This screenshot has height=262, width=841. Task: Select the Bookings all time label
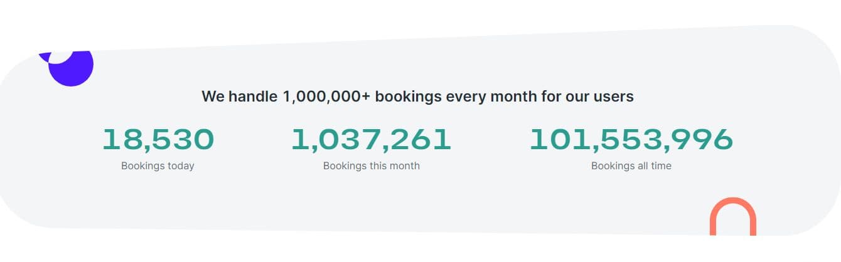point(631,166)
